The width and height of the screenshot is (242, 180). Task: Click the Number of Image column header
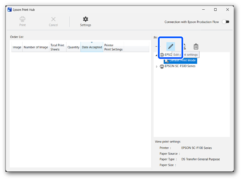(36, 47)
